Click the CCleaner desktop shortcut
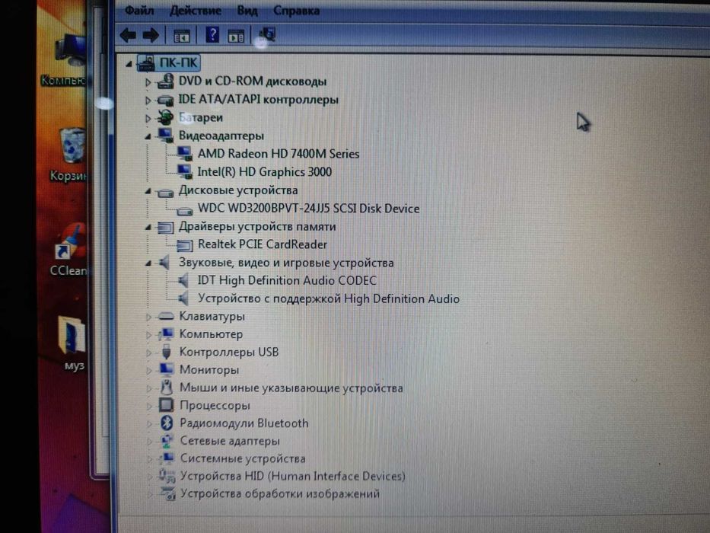 (71, 242)
